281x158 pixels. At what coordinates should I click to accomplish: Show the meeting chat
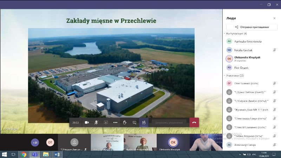pos(134,123)
